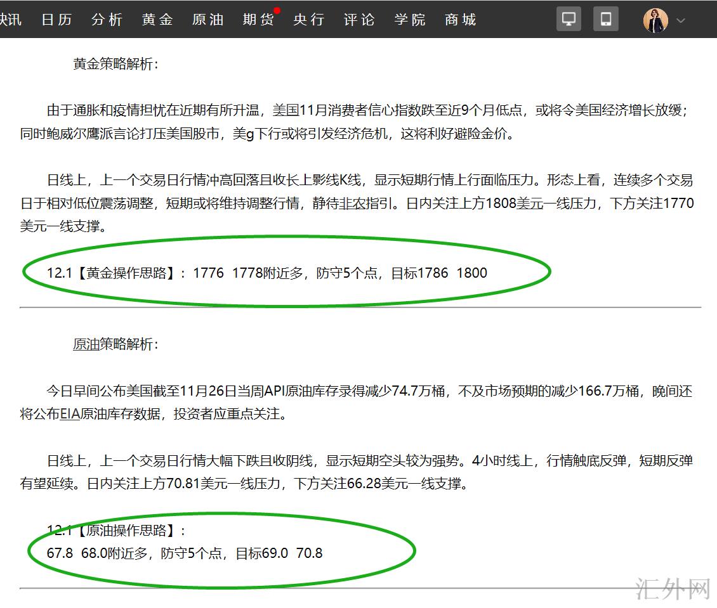Click the red notification dot on 期货

(x=277, y=10)
